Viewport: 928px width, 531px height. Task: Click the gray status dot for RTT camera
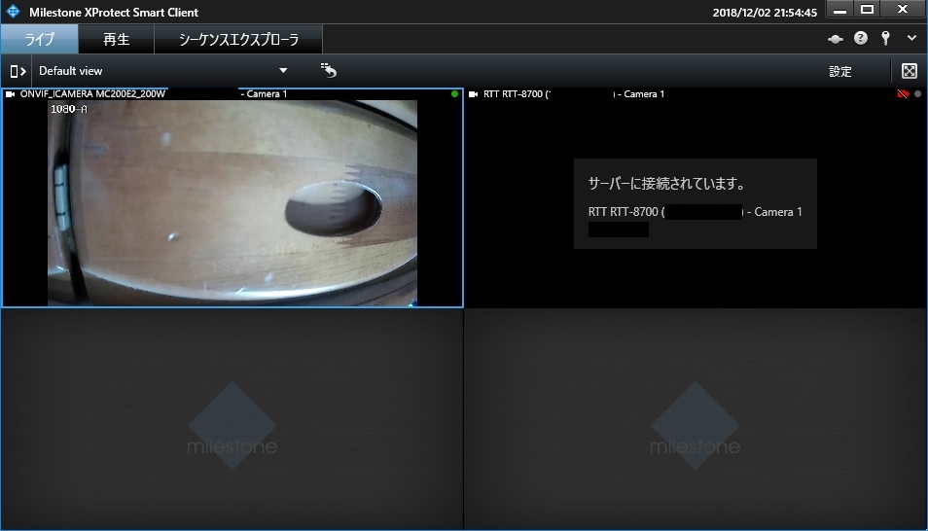point(918,93)
